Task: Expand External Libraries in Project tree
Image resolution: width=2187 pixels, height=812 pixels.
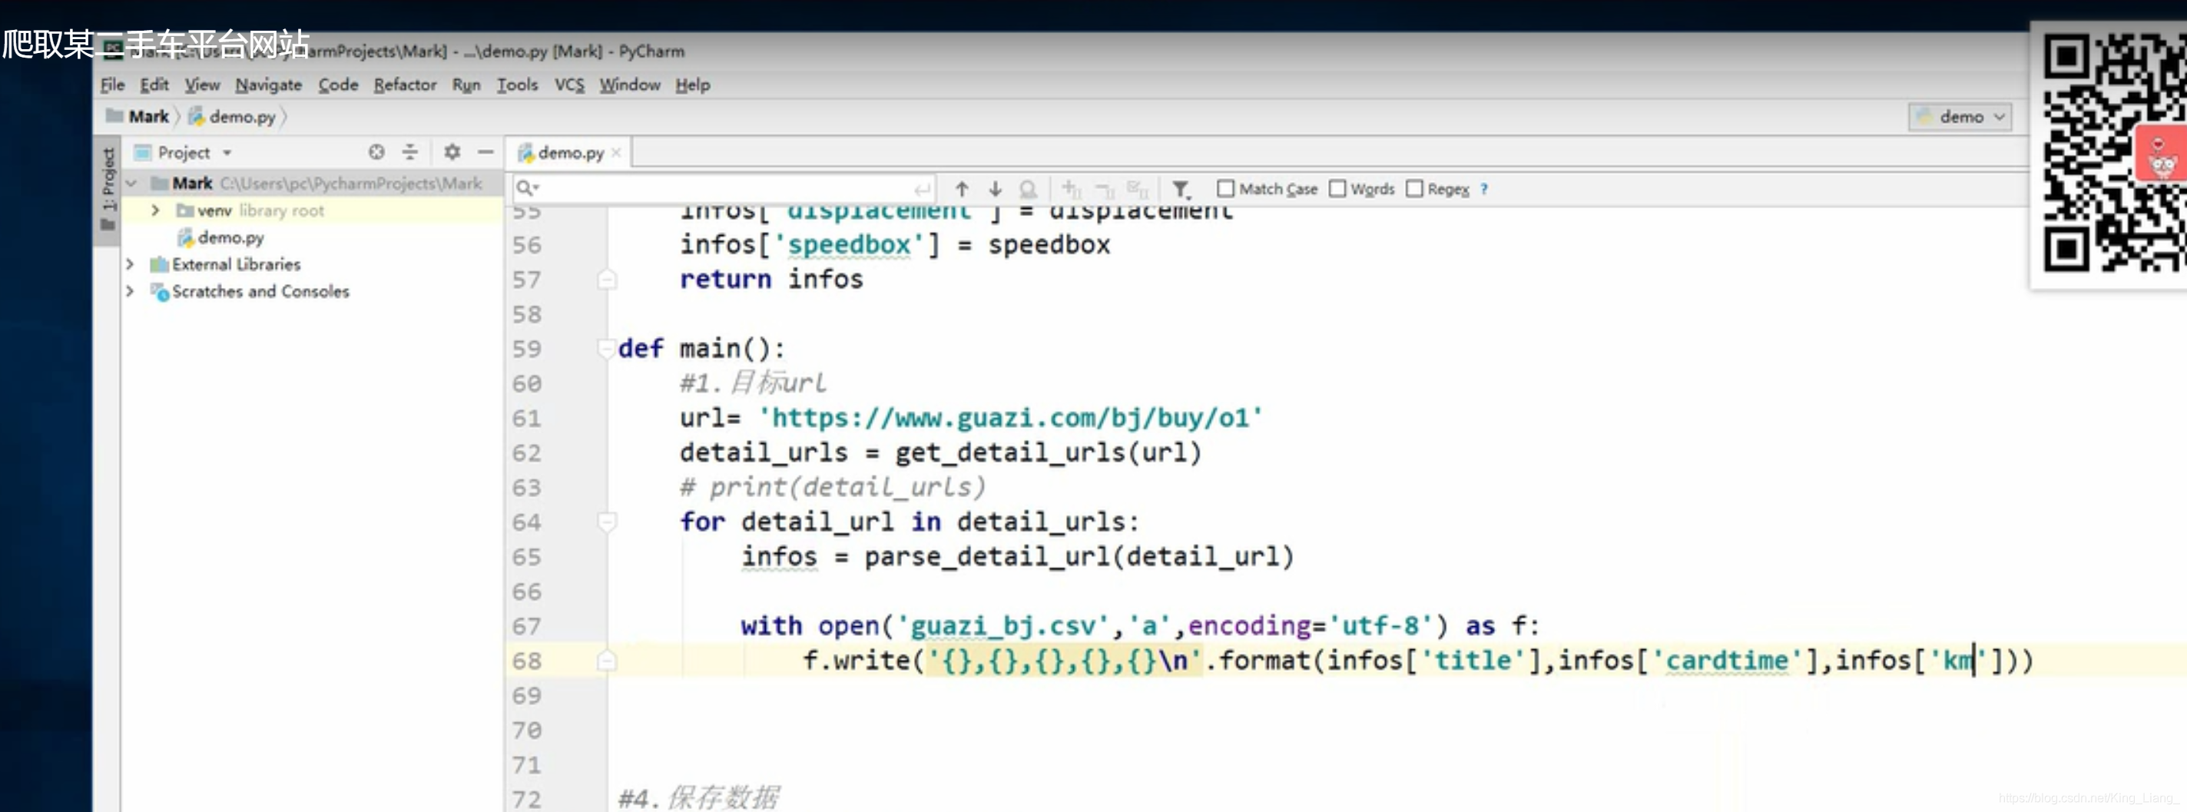Action: [x=131, y=264]
